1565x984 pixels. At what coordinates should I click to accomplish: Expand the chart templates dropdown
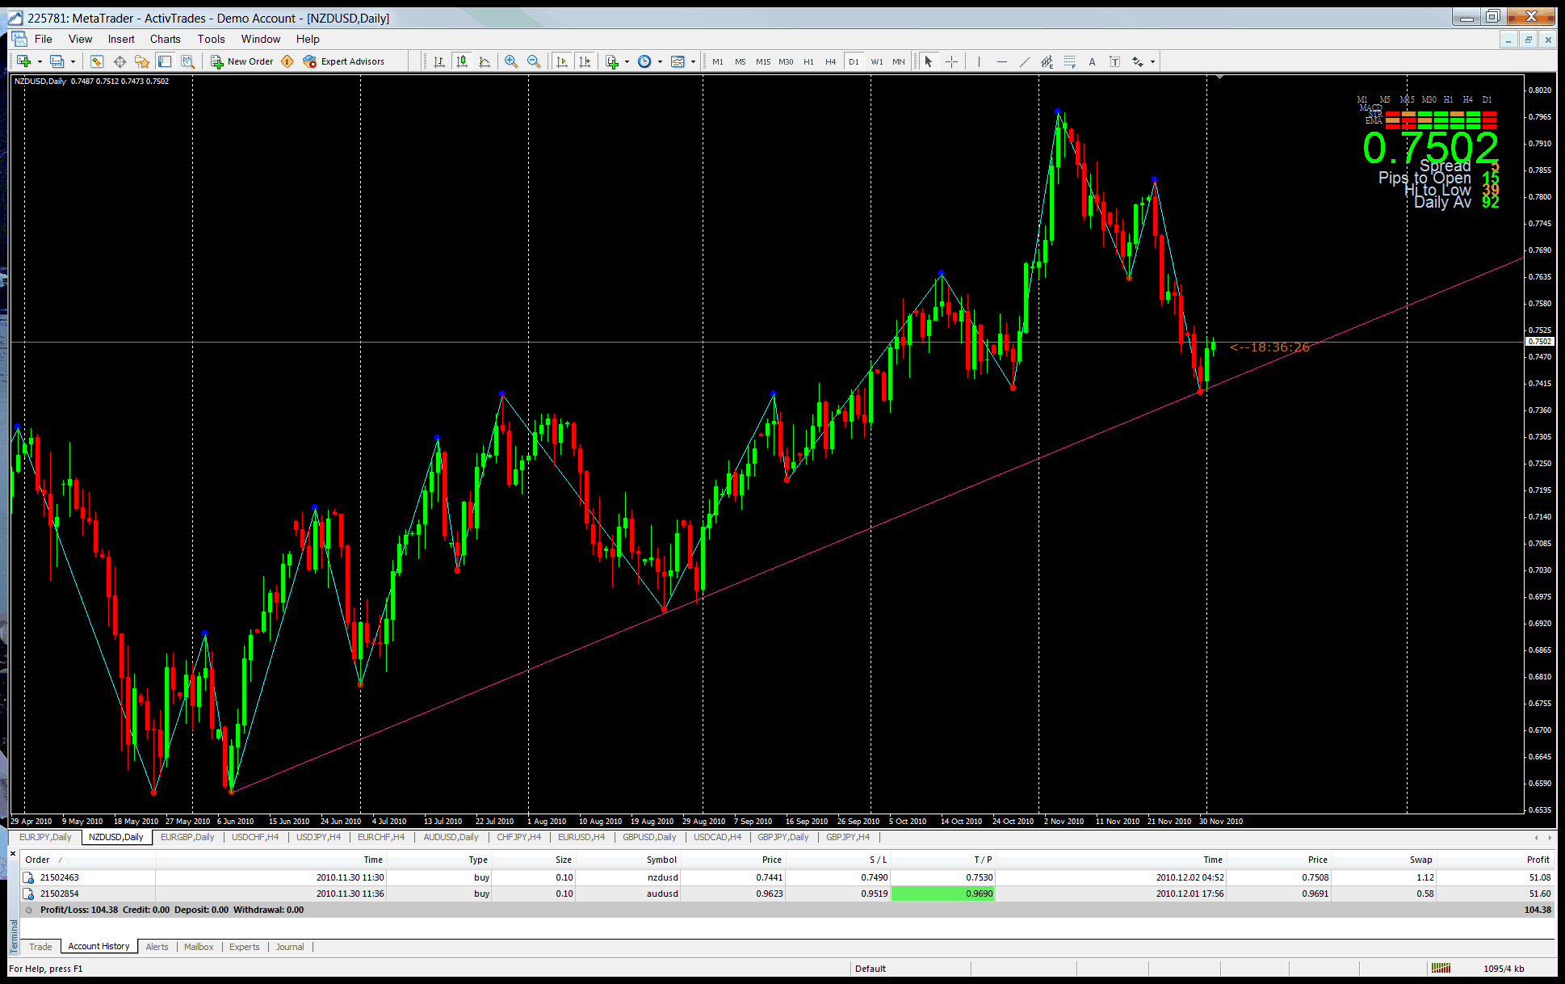coord(693,61)
